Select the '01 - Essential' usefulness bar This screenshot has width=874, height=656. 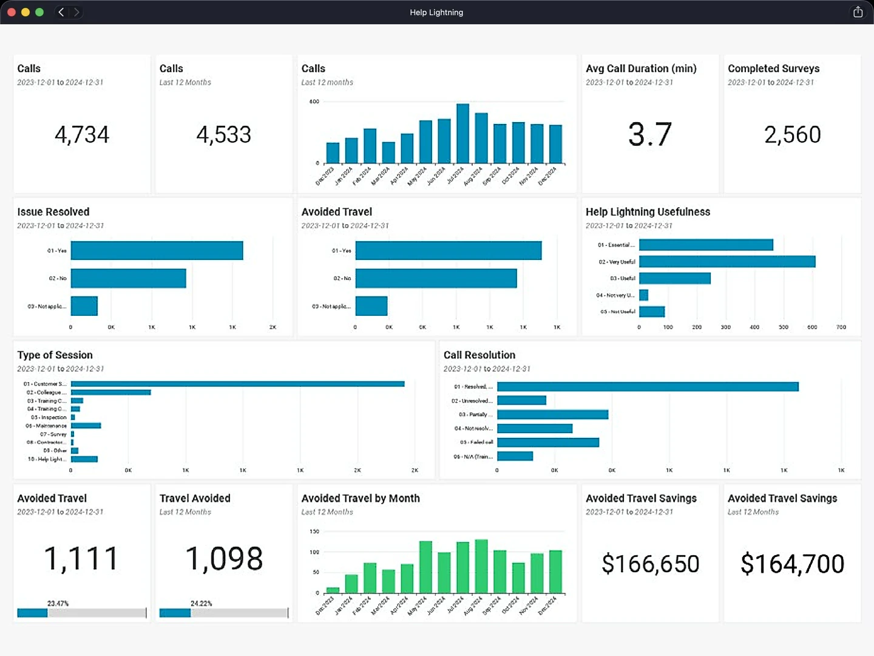click(x=706, y=245)
